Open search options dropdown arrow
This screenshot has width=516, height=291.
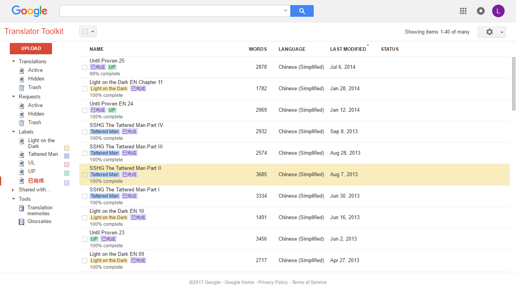[286, 11]
